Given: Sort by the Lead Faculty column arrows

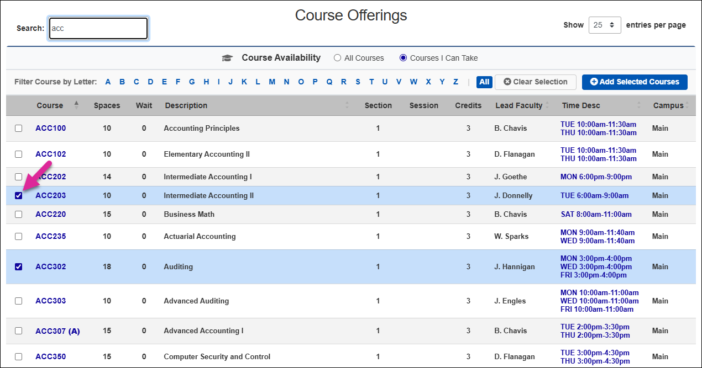Looking at the screenshot, I should click(547, 105).
